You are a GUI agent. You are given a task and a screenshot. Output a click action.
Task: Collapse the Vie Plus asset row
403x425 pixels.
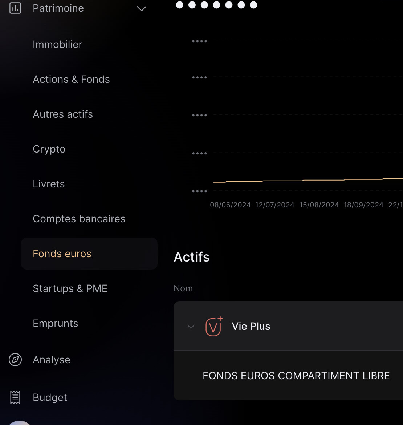pyautogui.click(x=191, y=327)
